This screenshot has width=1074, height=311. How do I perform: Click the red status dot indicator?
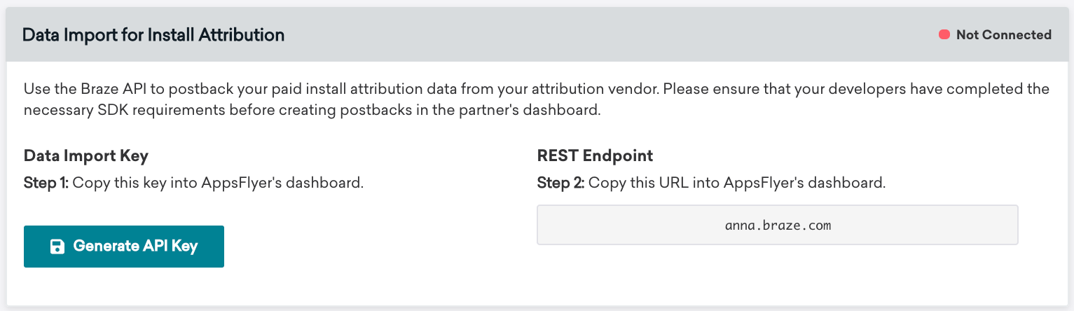coord(944,34)
